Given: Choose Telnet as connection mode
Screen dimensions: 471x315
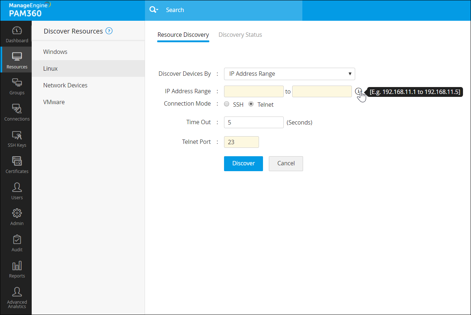Looking at the screenshot, I should (251, 104).
